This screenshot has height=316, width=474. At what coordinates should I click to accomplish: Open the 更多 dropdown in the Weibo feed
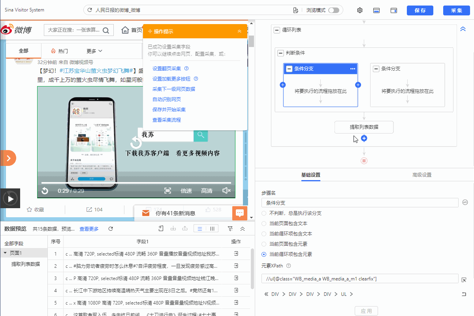94,51
